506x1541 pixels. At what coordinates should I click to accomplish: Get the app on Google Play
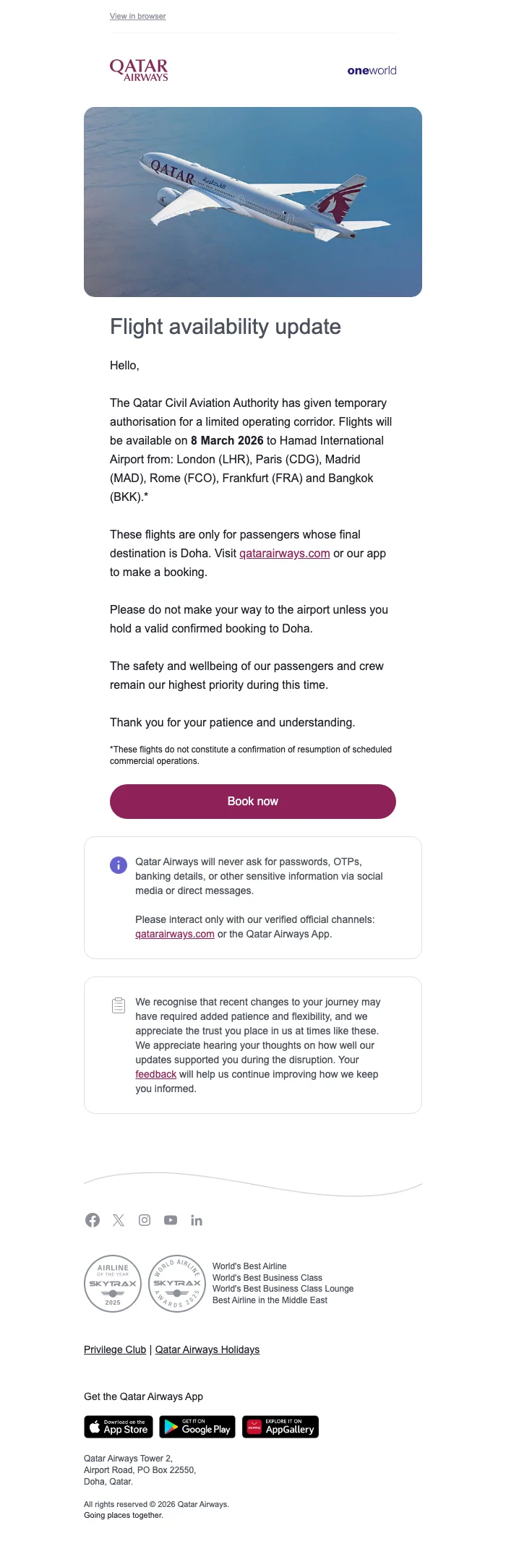197,1427
